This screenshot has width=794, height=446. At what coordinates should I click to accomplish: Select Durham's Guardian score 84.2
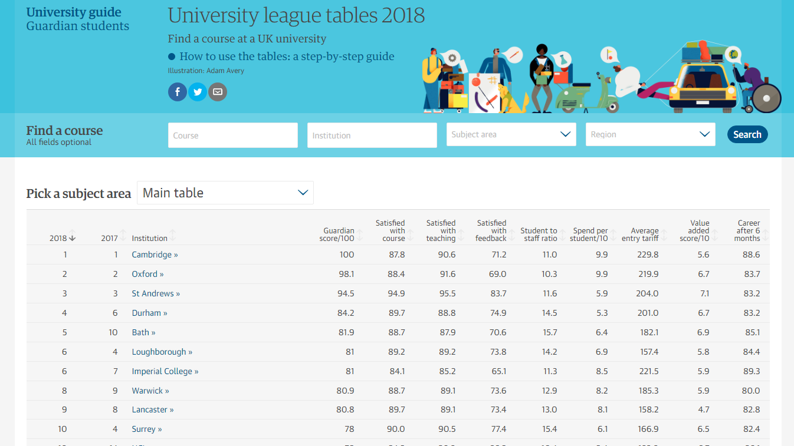346,313
